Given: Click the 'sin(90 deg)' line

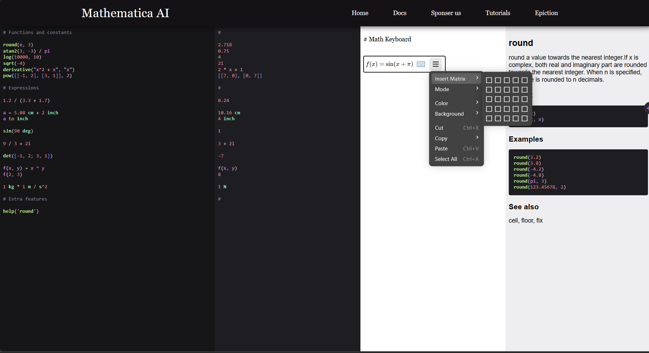Looking at the screenshot, I should click(x=18, y=131).
